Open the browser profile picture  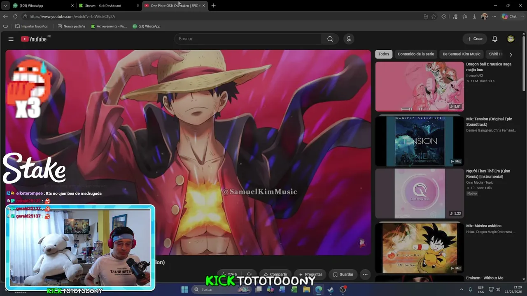484,16
